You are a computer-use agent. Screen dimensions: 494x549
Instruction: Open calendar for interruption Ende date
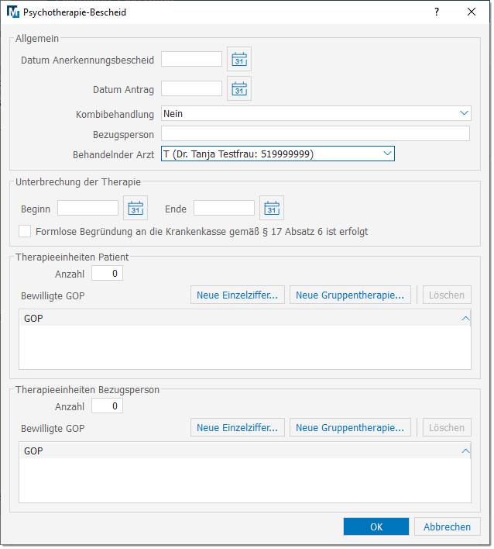272,208
